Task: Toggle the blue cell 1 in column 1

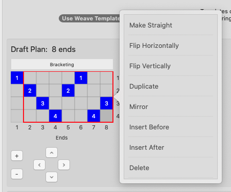Action: click(17, 78)
